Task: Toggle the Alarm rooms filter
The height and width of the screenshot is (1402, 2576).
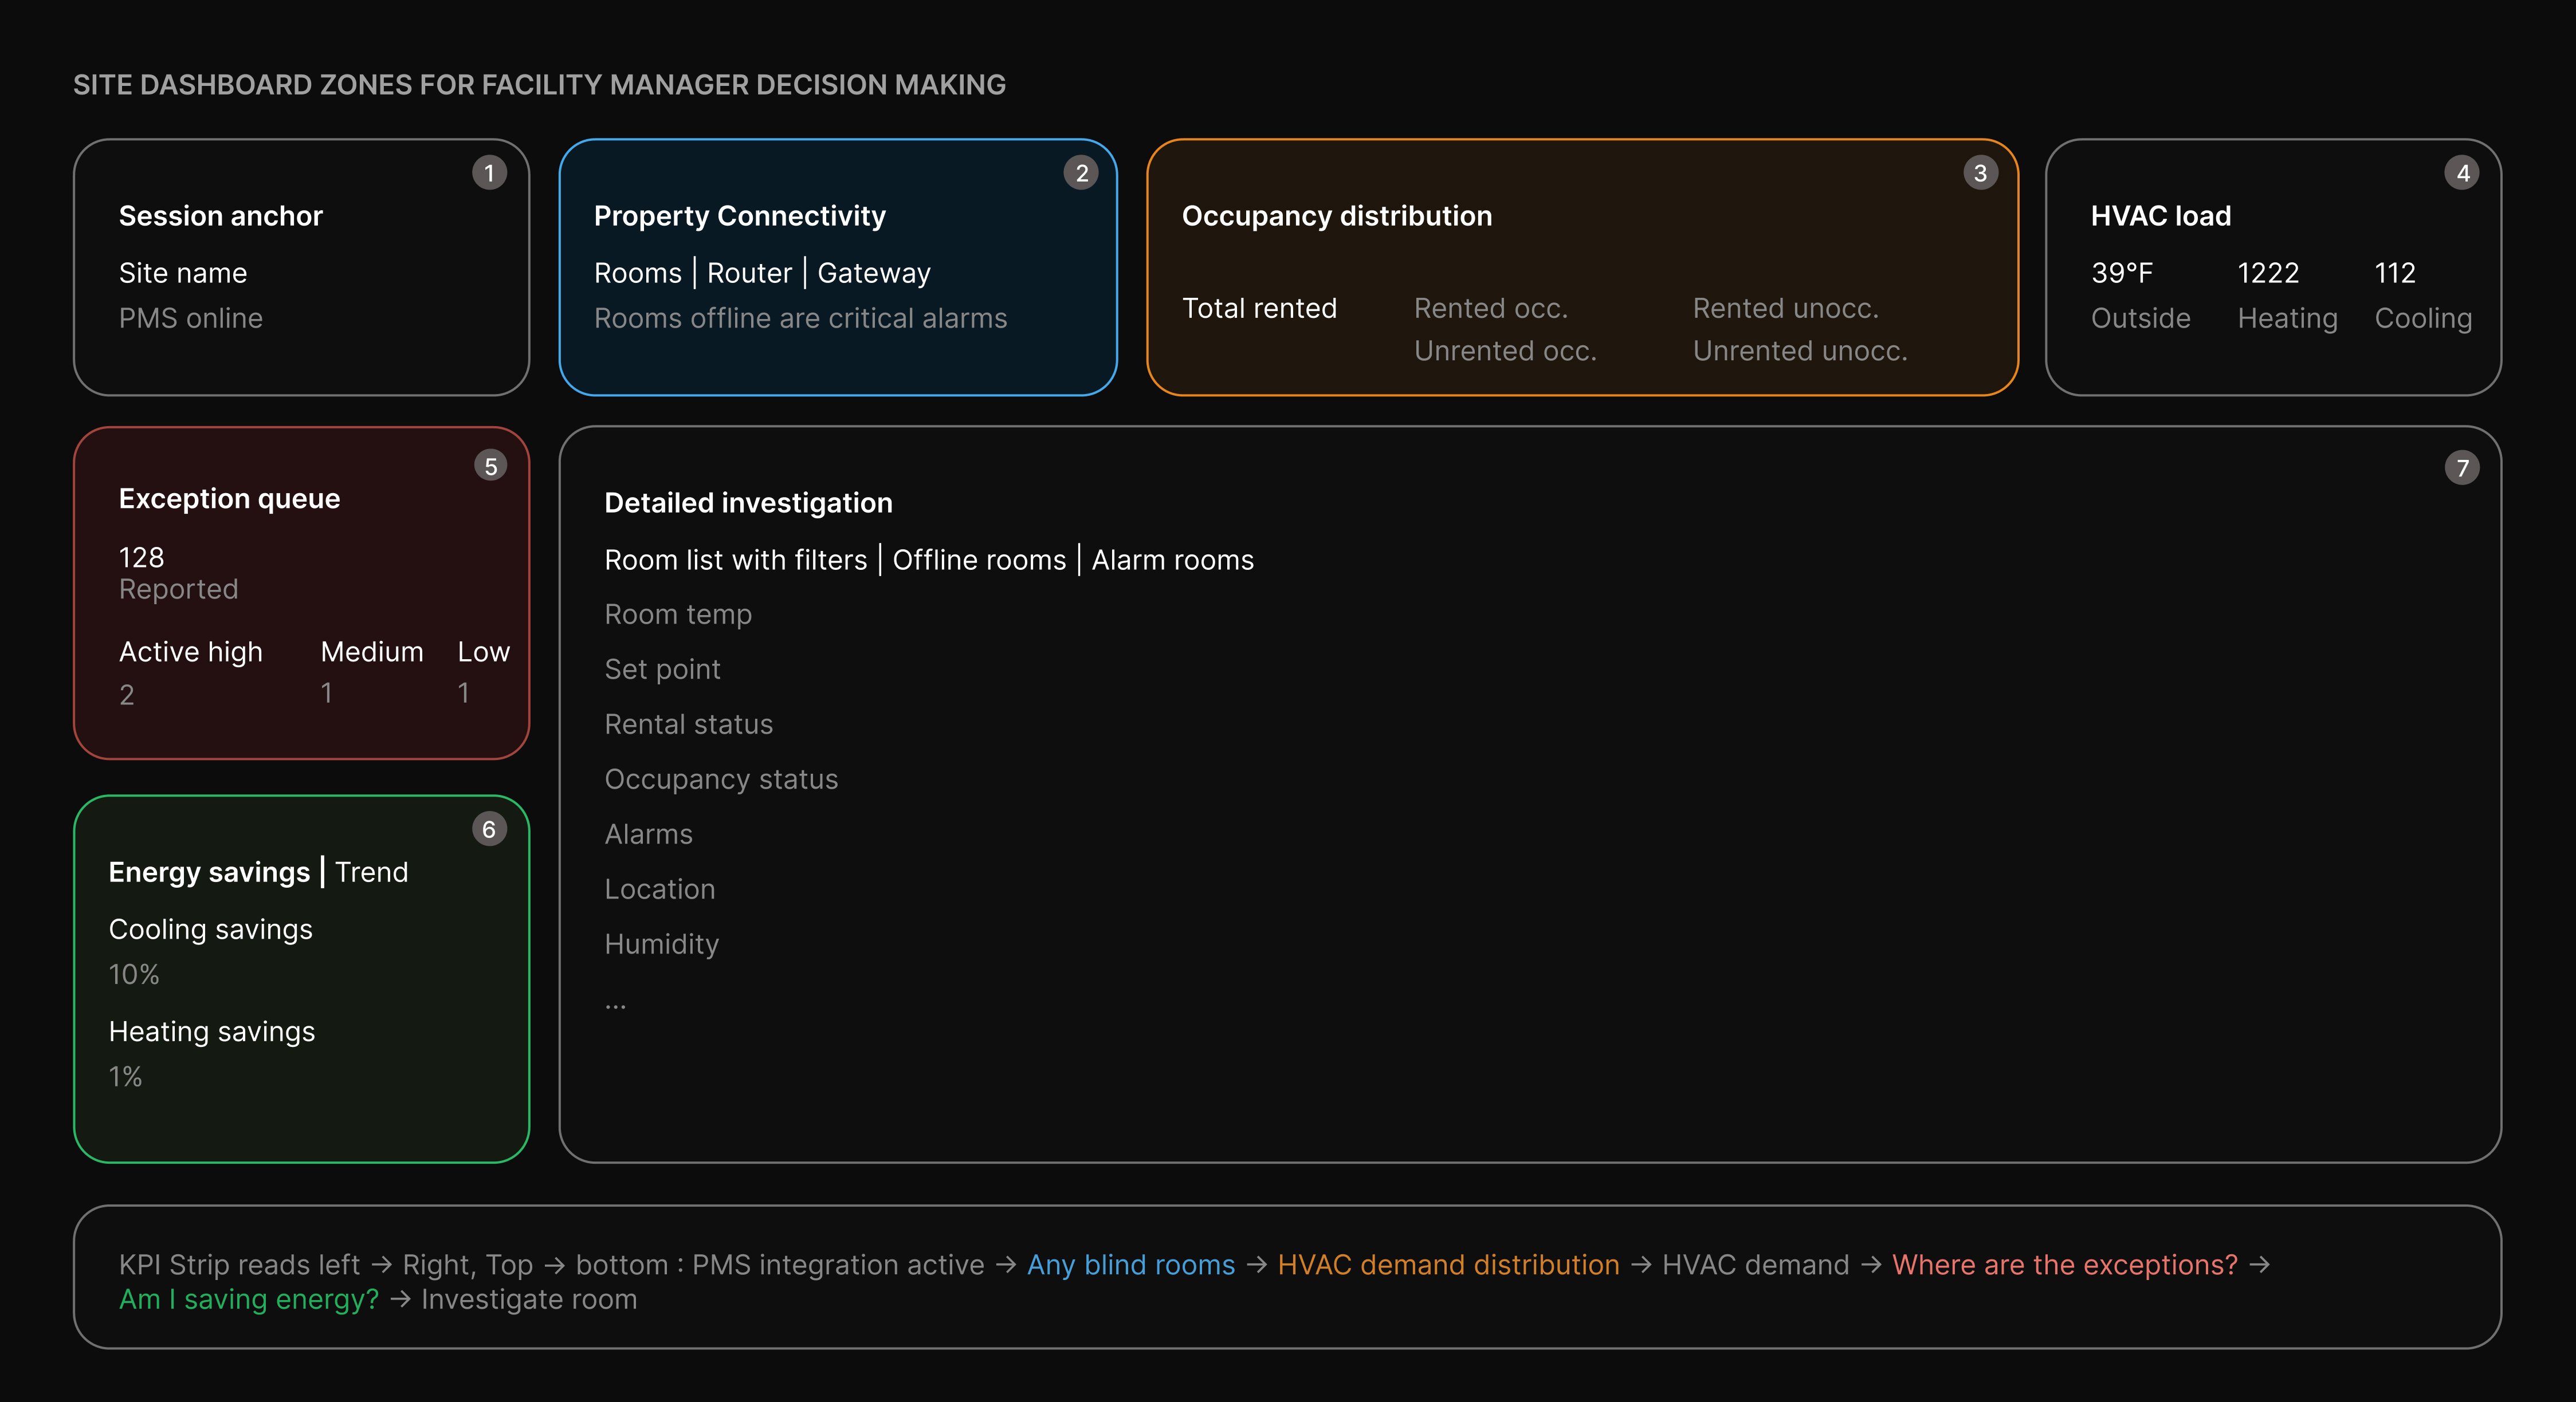Action: tap(1172, 560)
